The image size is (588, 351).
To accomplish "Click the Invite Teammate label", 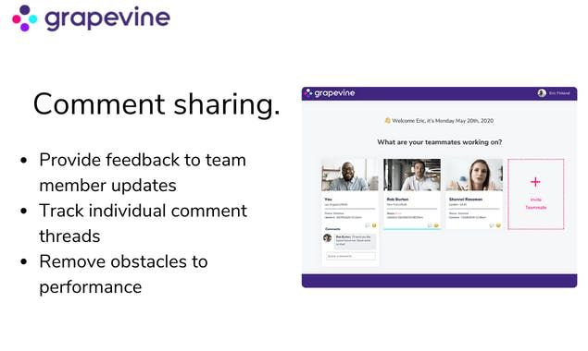I will click(x=536, y=203).
